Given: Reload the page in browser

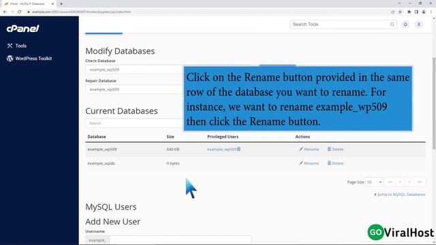Looking at the screenshot, I should tap(20, 12).
